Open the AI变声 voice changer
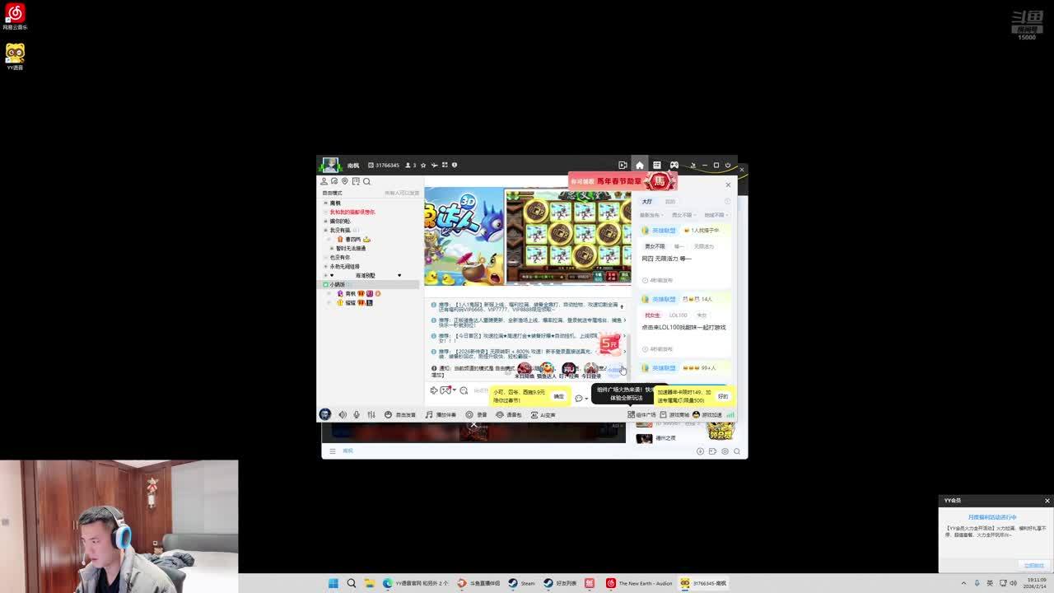Screen dimensions: 1054x593 [x=543, y=414]
